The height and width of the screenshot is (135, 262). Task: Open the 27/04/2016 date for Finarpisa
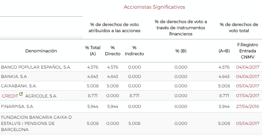pos(248,106)
